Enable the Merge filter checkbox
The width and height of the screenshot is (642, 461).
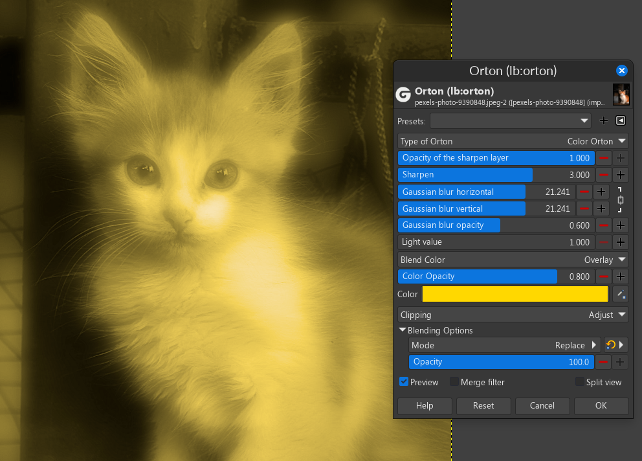click(x=454, y=382)
